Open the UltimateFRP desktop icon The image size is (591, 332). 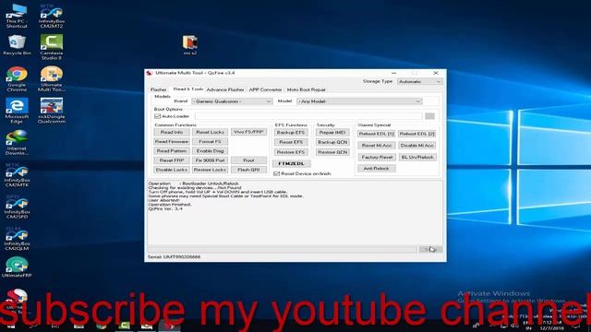pos(17,267)
